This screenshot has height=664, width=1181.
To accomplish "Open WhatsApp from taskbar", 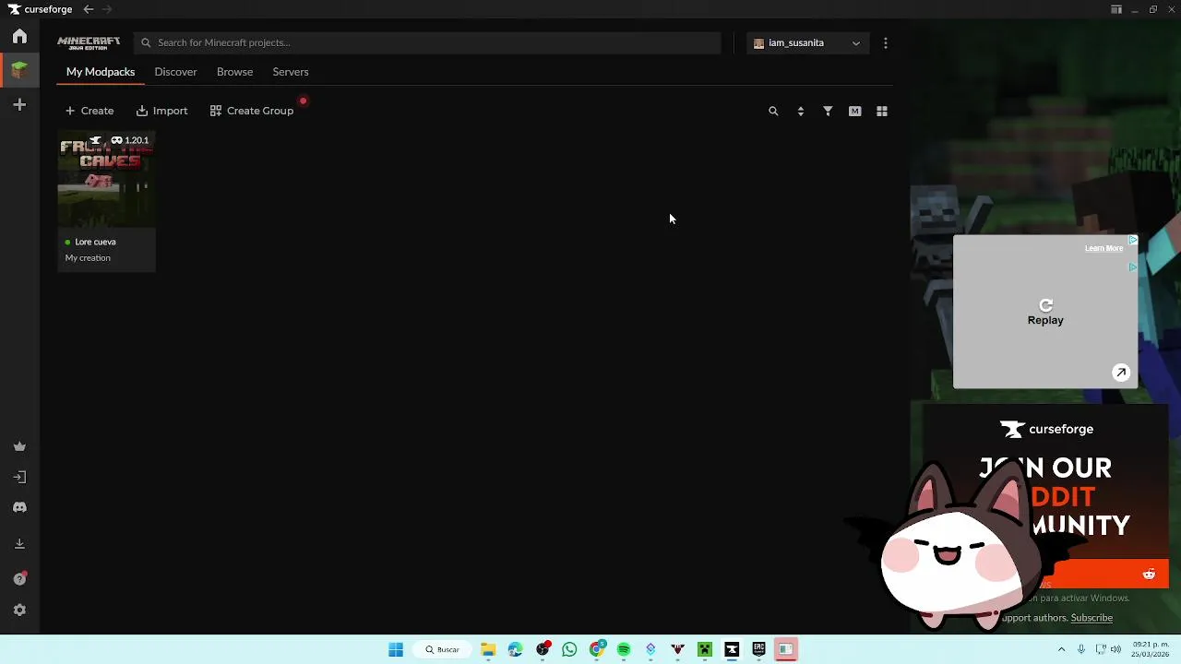I will [569, 649].
